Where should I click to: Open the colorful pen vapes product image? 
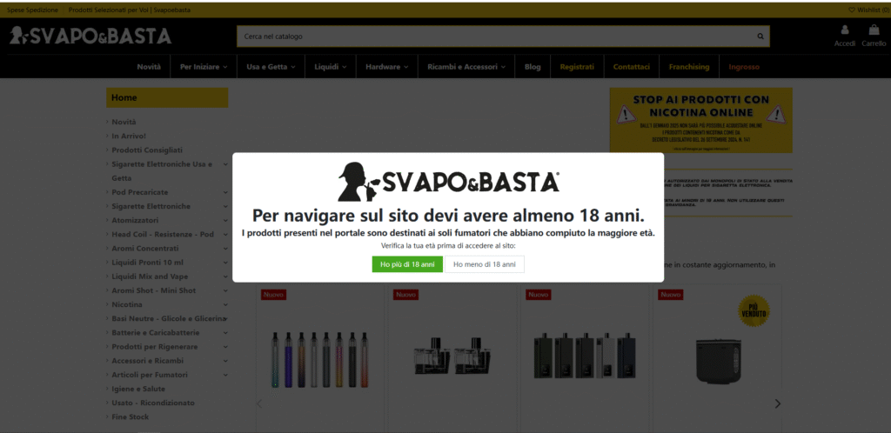click(x=319, y=360)
